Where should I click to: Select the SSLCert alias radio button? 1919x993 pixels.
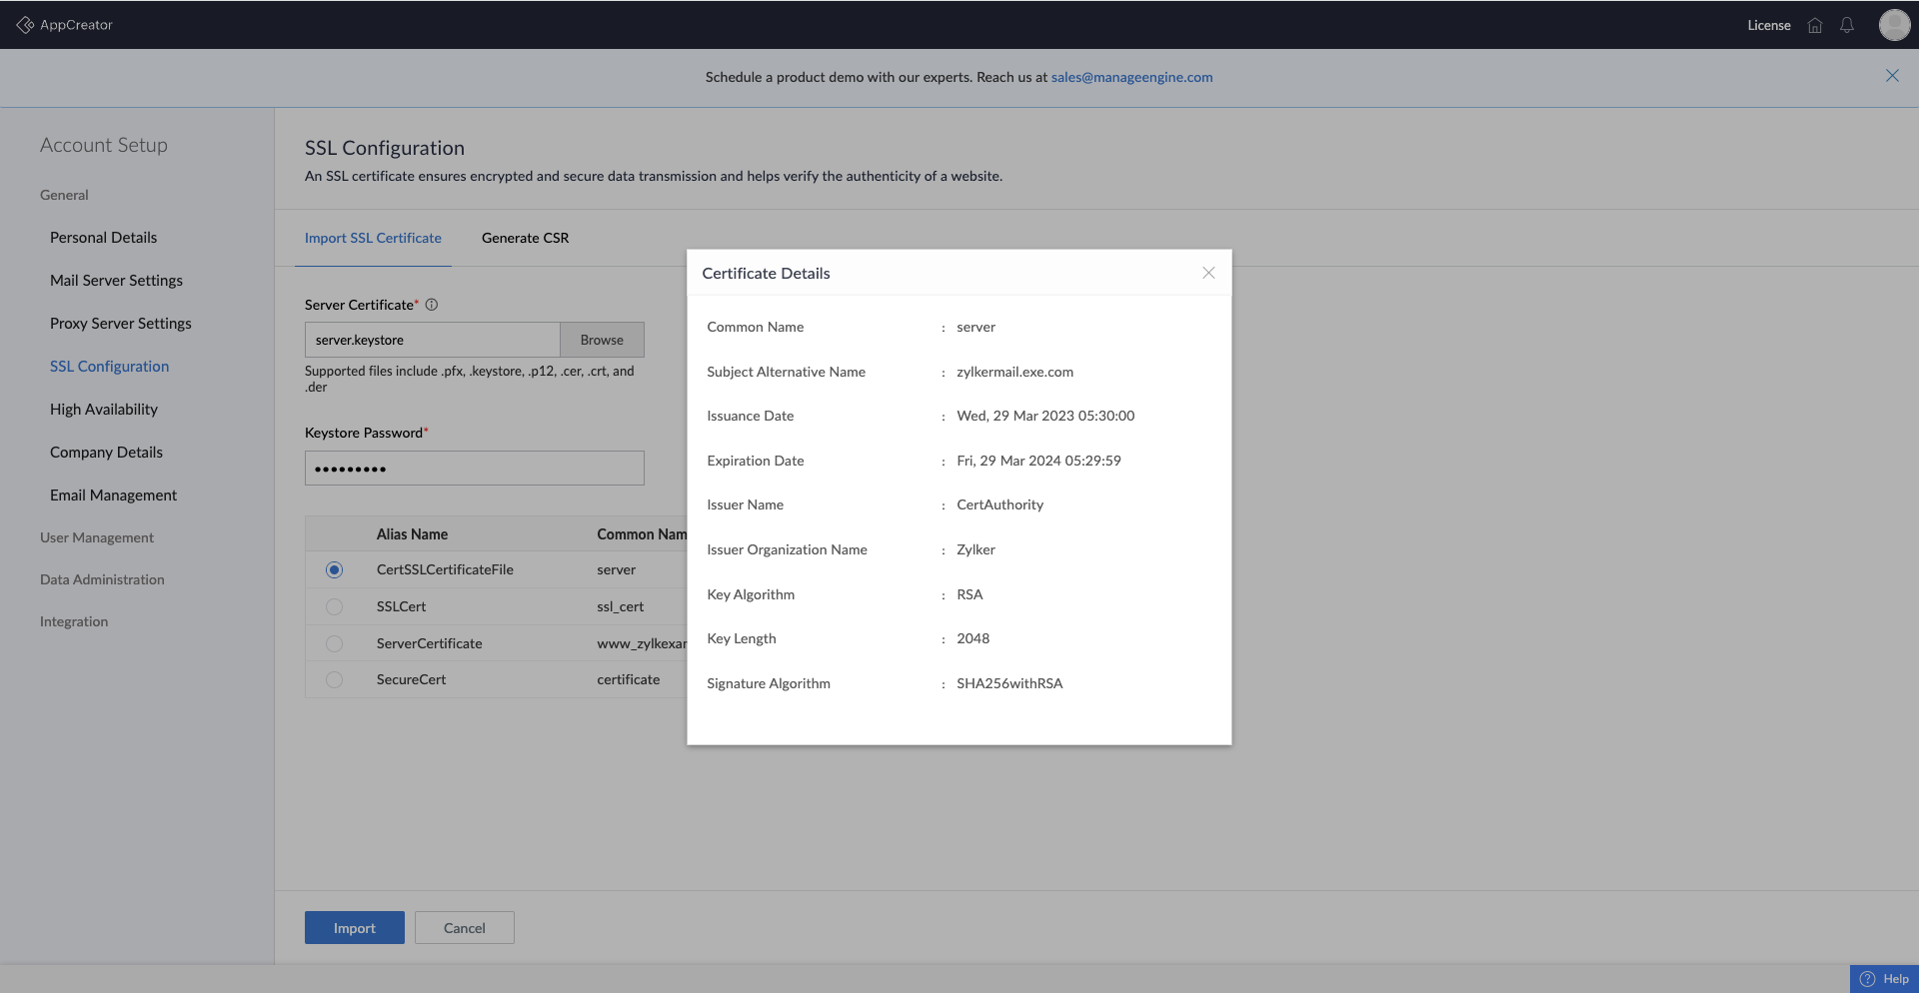tap(334, 607)
